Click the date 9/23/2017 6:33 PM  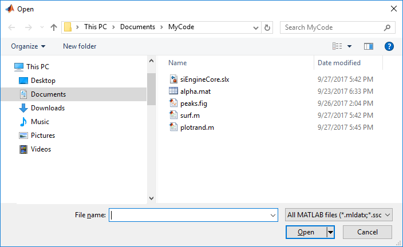coord(345,91)
